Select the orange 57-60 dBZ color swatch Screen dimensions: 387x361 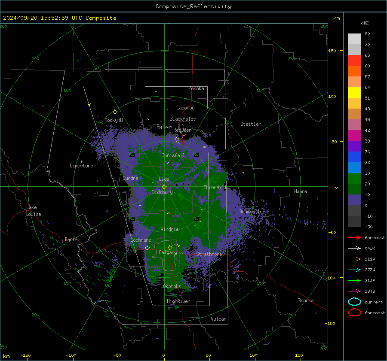tap(354, 71)
